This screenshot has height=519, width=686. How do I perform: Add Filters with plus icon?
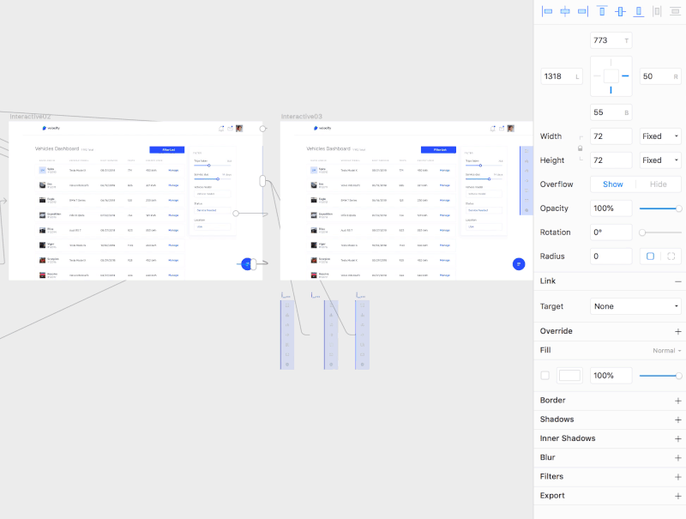677,477
